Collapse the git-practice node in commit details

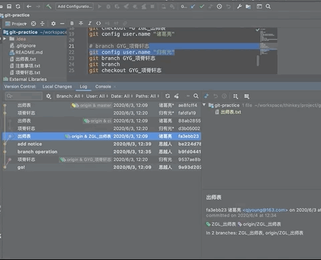tap(204, 105)
